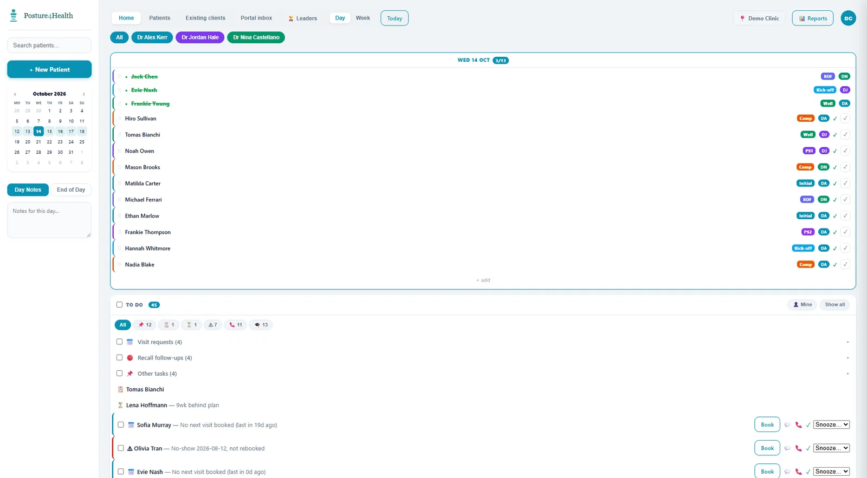Switch to Week view
The image size is (867, 478).
[x=363, y=18]
